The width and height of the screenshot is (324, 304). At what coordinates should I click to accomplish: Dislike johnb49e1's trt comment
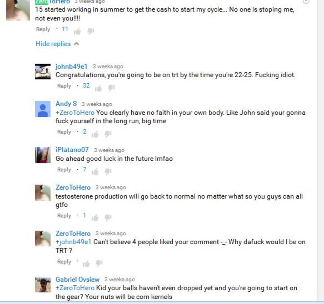pos(111,88)
